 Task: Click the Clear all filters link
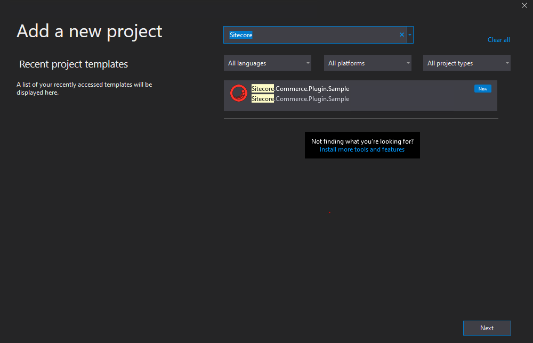click(x=498, y=40)
